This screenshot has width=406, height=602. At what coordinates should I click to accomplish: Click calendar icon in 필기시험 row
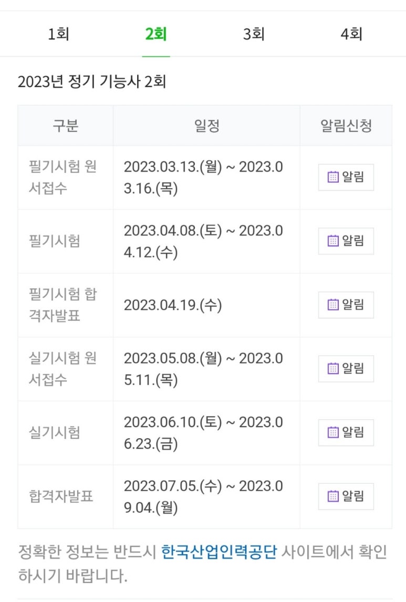pyautogui.click(x=332, y=241)
